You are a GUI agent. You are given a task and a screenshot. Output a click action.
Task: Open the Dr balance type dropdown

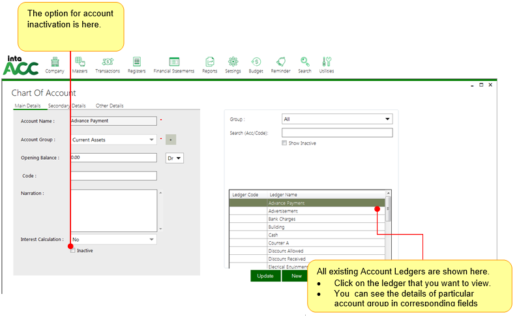175,158
